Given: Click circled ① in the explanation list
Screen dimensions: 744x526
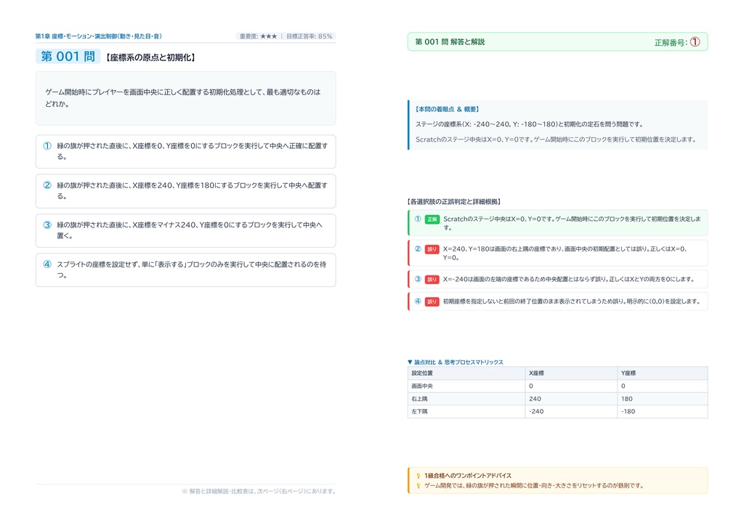Looking at the screenshot, I should [x=418, y=219].
